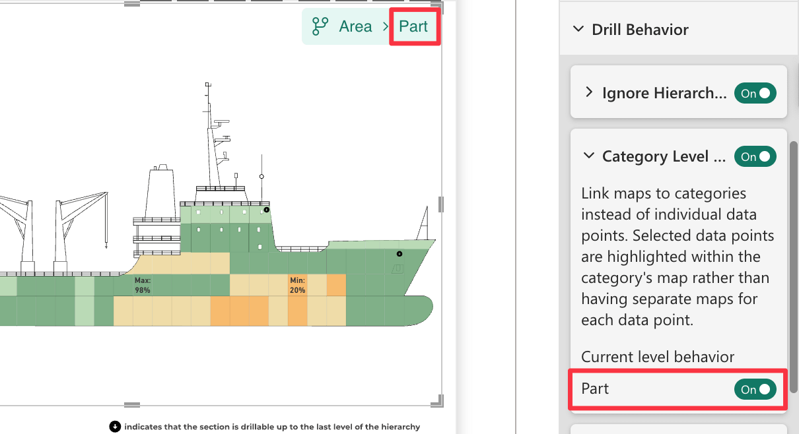
Task: Click the breadcrumb arrow between Area and Part
Action: pos(386,26)
